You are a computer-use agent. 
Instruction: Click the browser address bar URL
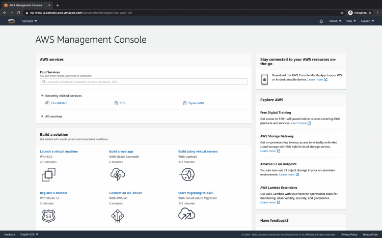click(x=81, y=13)
